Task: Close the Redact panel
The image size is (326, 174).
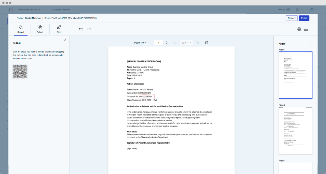Action: pyautogui.click(x=65, y=40)
